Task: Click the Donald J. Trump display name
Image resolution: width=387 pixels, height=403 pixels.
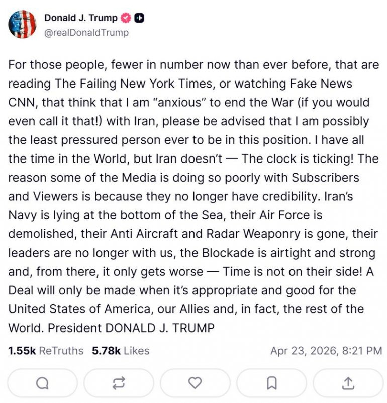Action: [81, 18]
